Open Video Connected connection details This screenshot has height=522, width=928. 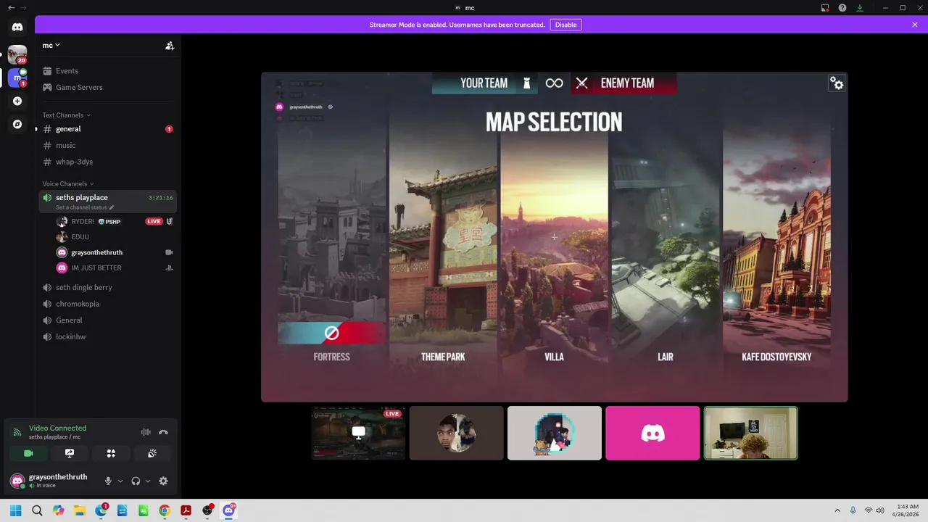coord(57,428)
